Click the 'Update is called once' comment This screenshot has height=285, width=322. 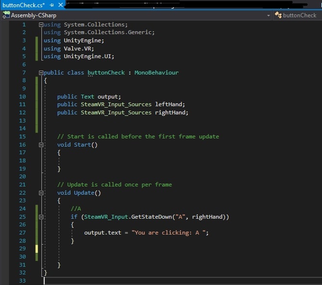(115, 185)
